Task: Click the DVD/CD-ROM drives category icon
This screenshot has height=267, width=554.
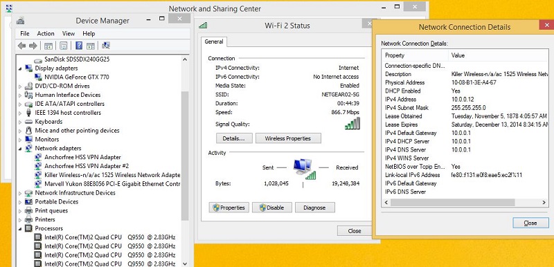Action: 29,86
